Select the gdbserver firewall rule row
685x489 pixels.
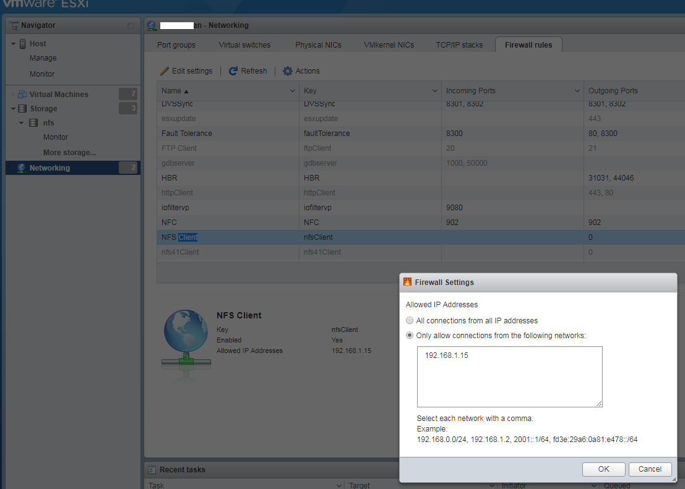pyautogui.click(x=421, y=163)
